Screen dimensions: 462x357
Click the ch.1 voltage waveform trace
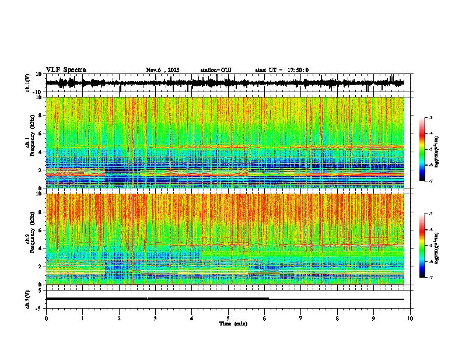tap(225, 83)
